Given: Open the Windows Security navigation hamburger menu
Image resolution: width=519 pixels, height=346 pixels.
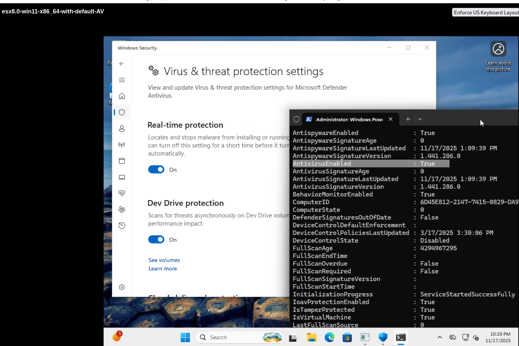Looking at the screenshot, I should (x=122, y=80).
